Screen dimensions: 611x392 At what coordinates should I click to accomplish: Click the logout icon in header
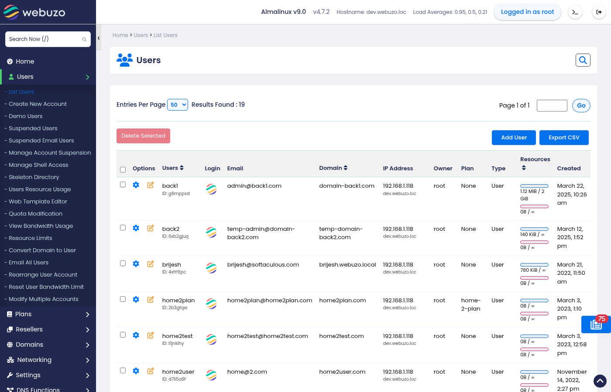pyautogui.click(x=599, y=12)
